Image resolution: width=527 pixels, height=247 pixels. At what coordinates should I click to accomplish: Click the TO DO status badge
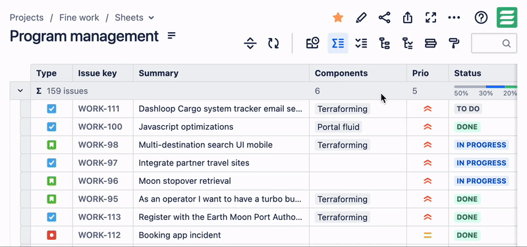point(468,109)
